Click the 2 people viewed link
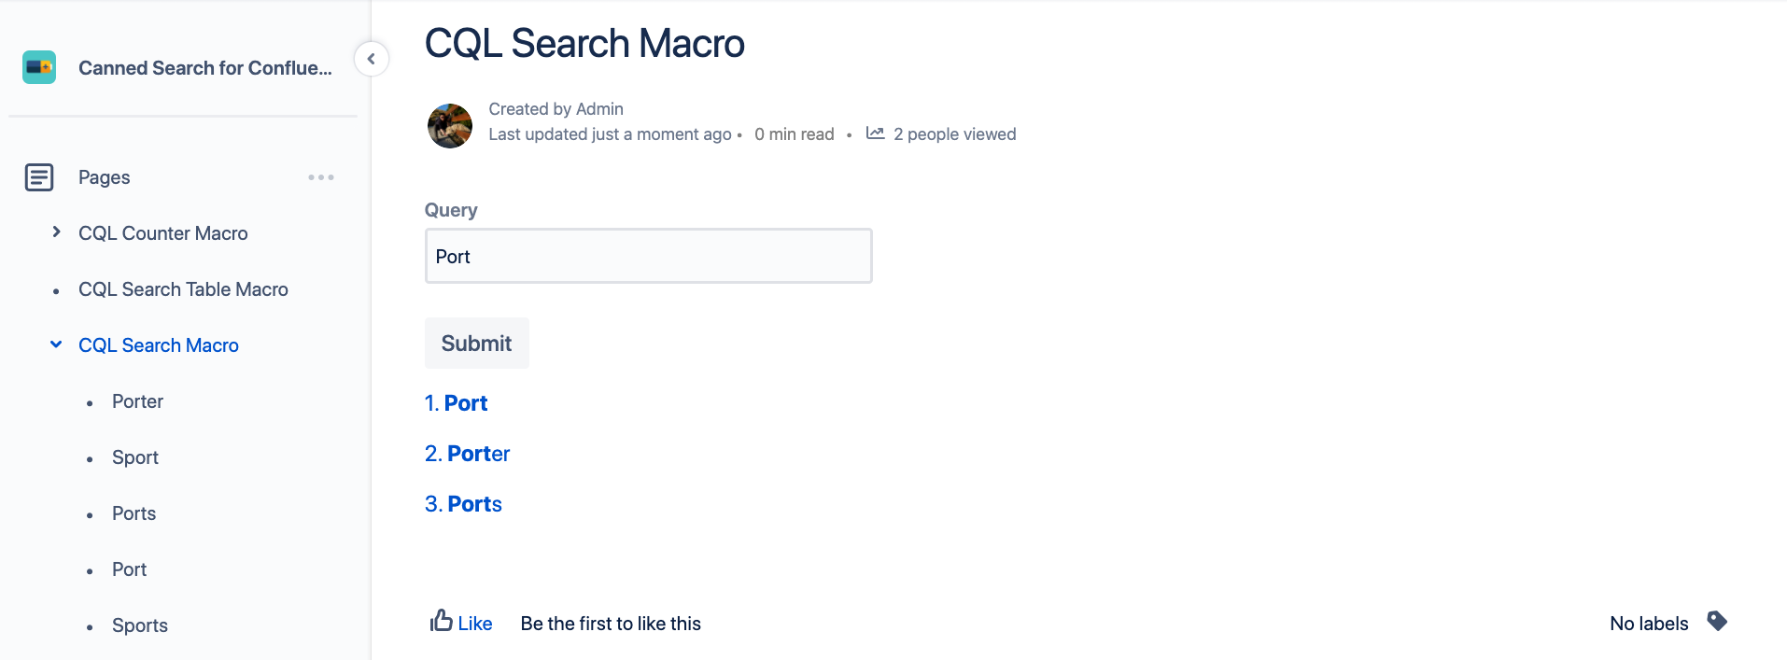Image resolution: width=1787 pixels, height=660 pixels. pos(954,134)
